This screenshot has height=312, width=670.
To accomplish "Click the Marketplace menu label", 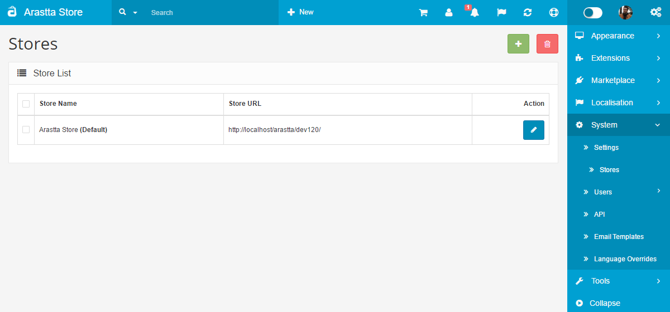I will pos(613,80).
